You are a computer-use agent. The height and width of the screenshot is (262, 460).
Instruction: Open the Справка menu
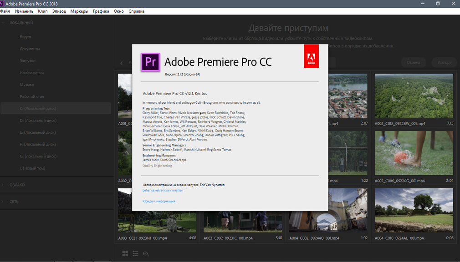[137, 11]
